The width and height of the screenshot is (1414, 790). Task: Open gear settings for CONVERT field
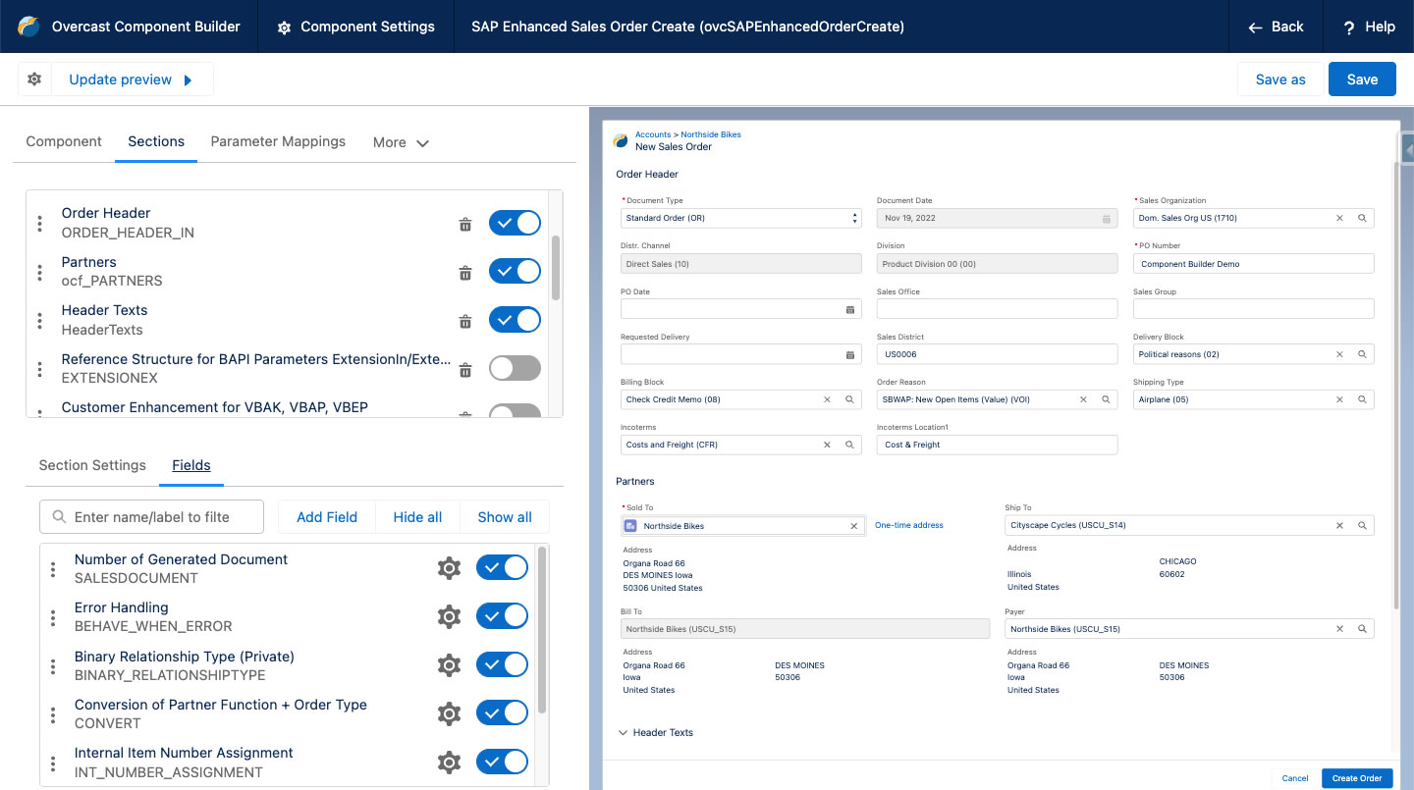coord(449,713)
